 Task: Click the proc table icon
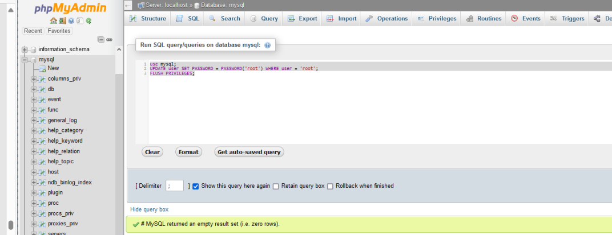(42, 203)
